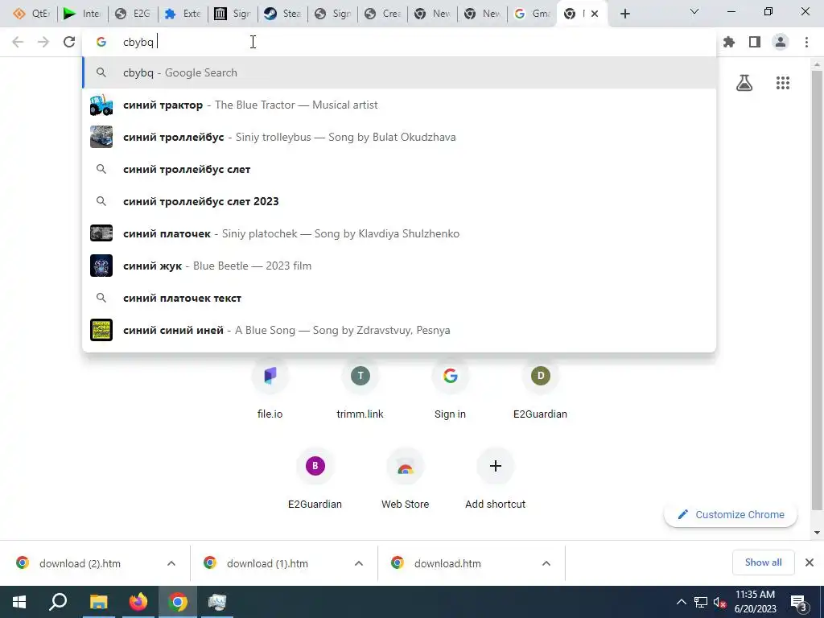Screen dimensions: 824x618
Task: Select the 'синий синий иней' suggestion
Action: tap(399, 330)
